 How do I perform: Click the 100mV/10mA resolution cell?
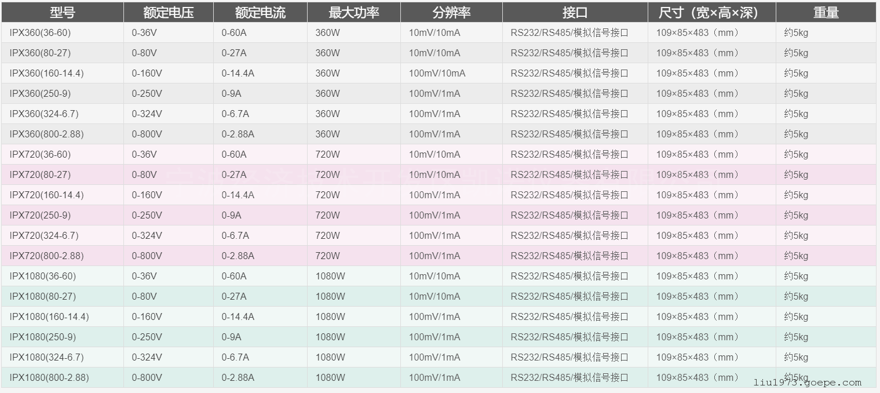pos(437,74)
